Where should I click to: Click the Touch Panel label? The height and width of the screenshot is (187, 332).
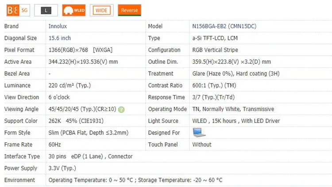(163, 145)
